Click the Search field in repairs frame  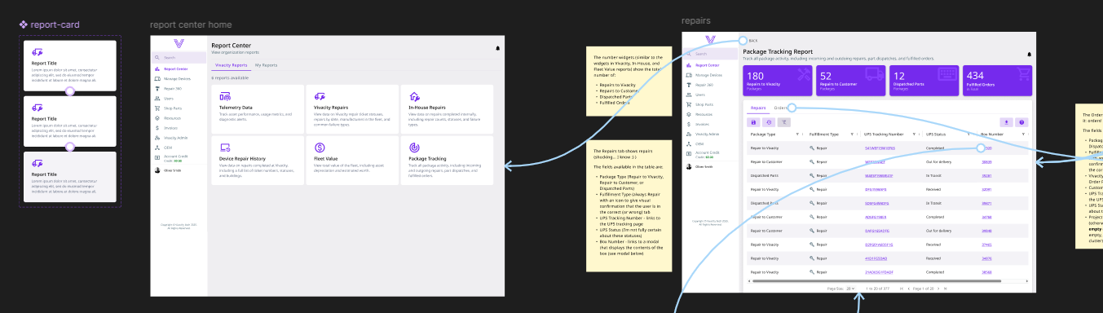point(710,54)
